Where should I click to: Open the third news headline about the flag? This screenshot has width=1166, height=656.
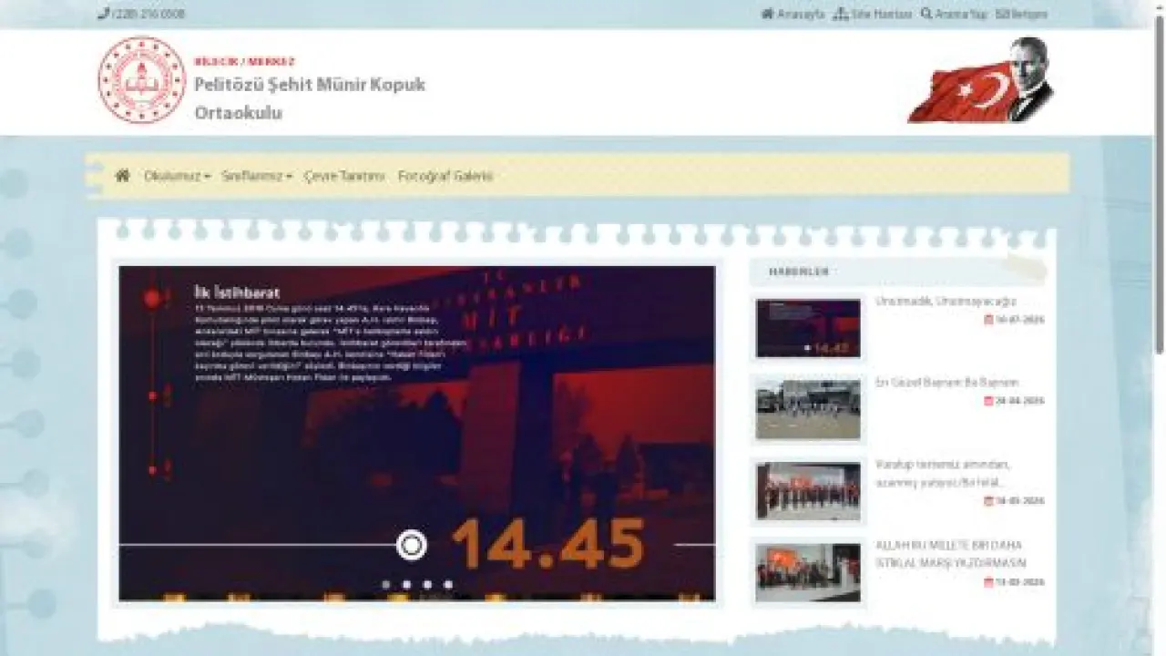coord(943,473)
